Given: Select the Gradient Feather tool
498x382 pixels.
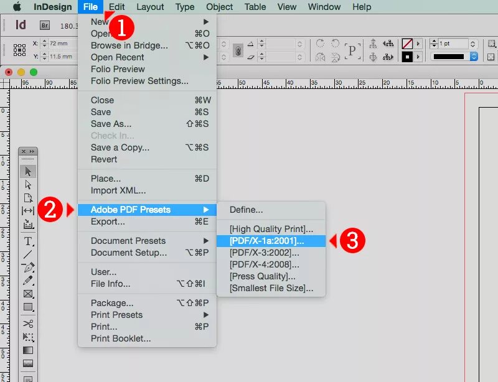Looking at the screenshot, I should coord(28,363).
